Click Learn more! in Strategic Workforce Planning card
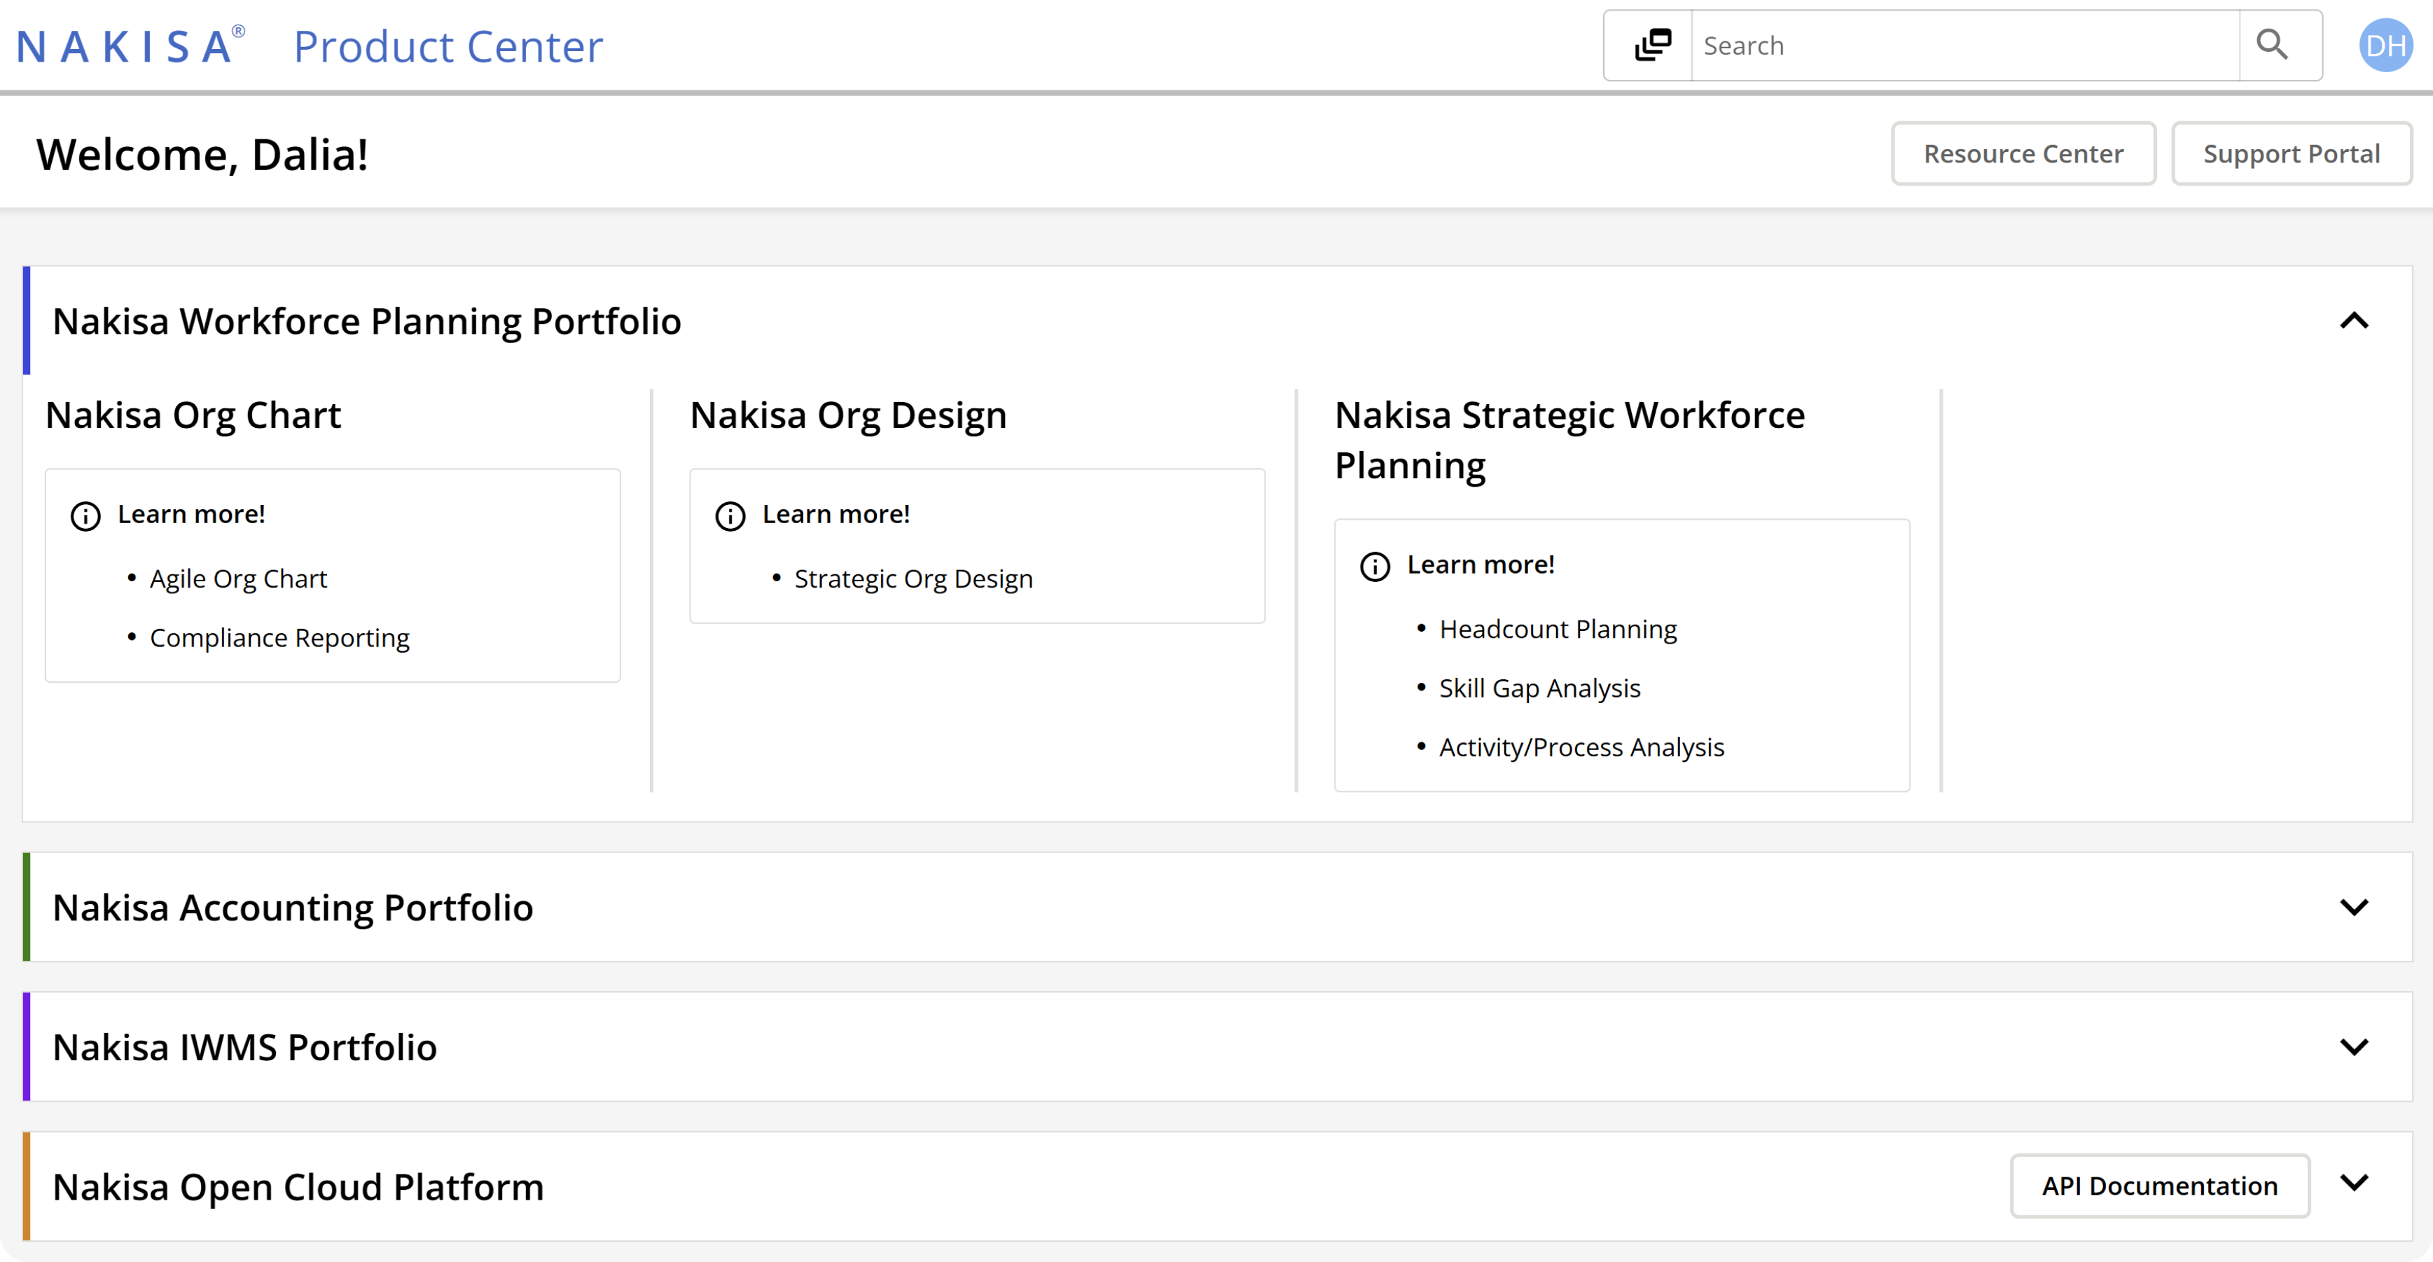 [x=1481, y=564]
